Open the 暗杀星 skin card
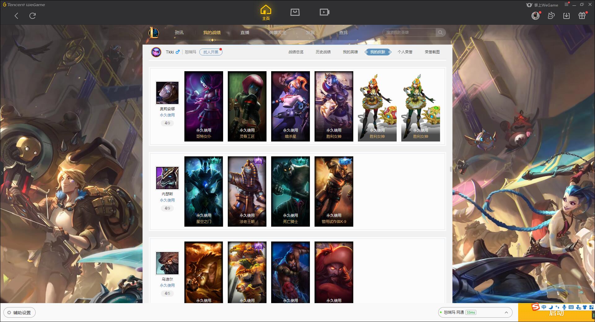The image size is (595, 322). pos(290,106)
